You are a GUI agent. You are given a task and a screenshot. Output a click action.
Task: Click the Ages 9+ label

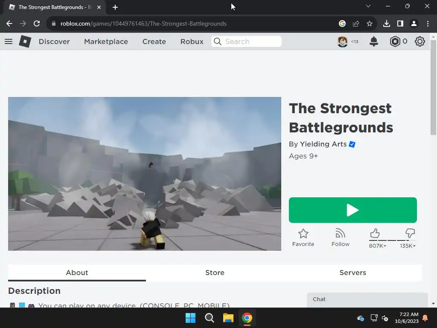[303, 156]
